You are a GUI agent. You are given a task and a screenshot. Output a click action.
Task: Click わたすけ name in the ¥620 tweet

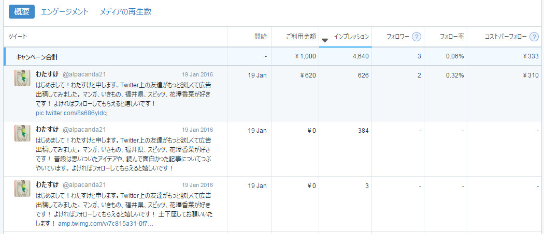[47, 74]
